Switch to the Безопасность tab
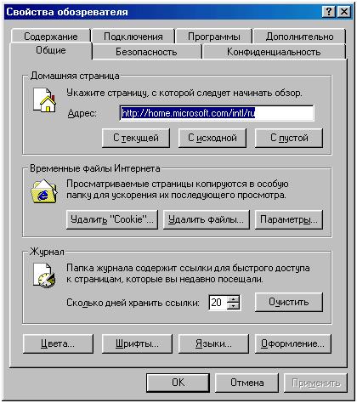This screenshot has height=403, width=357. pyautogui.click(x=146, y=52)
